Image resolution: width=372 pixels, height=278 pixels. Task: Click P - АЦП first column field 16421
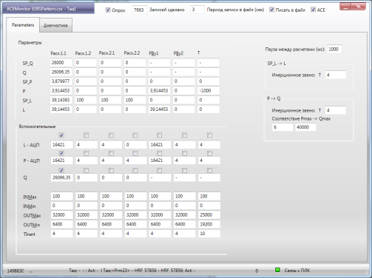[x=62, y=160]
